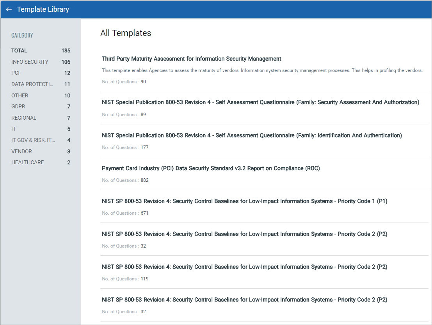Open NIST 800-53 Security Assessment And Authorization template
This screenshot has height=325, width=432.
point(260,102)
